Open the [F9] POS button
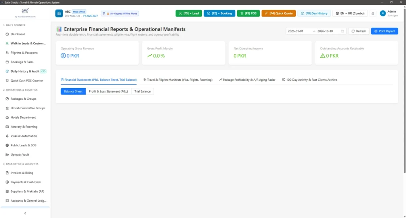 (248, 13)
